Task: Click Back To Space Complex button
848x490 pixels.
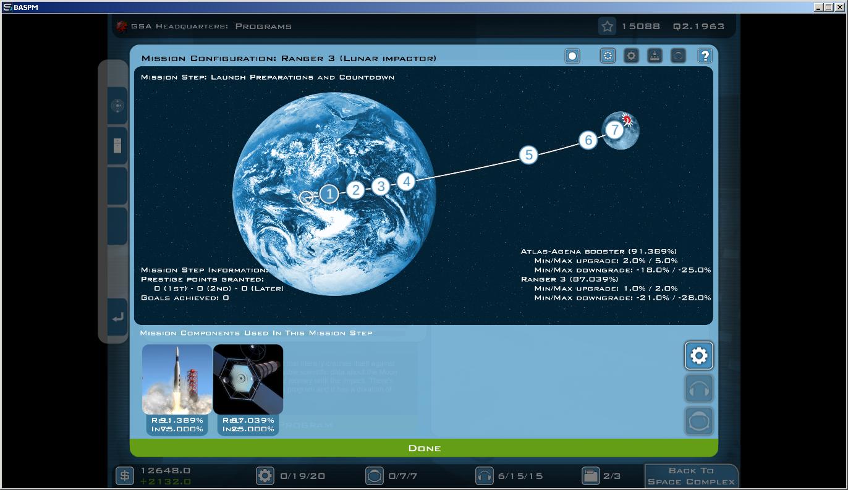Action: 691,476
